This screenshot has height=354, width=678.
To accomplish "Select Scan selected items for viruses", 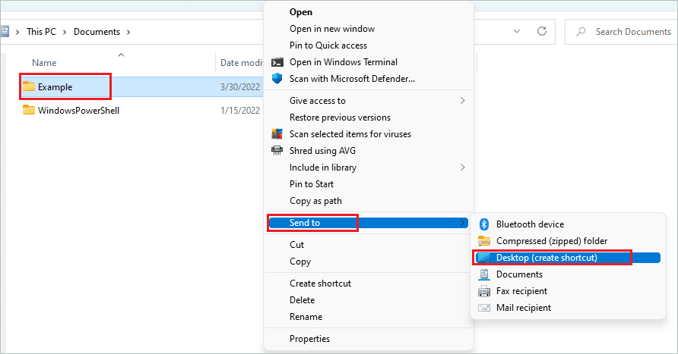I will 350,134.
